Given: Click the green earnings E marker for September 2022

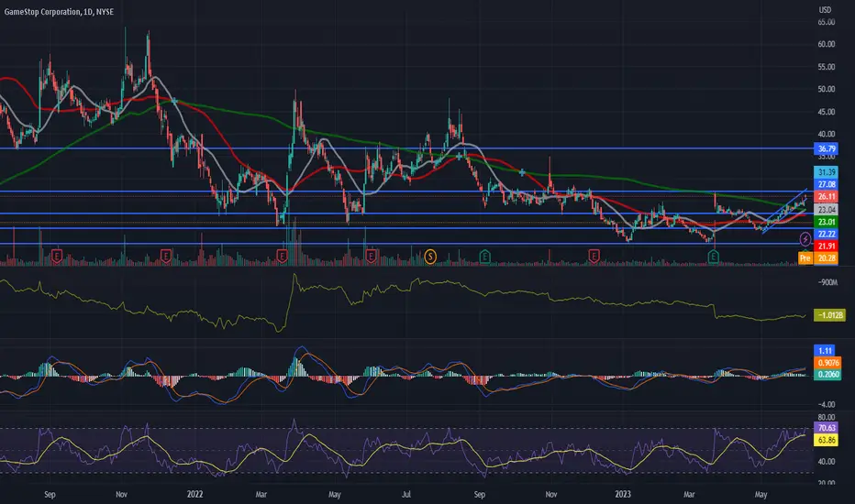Looking at the screenshot, I should point(484,256).
